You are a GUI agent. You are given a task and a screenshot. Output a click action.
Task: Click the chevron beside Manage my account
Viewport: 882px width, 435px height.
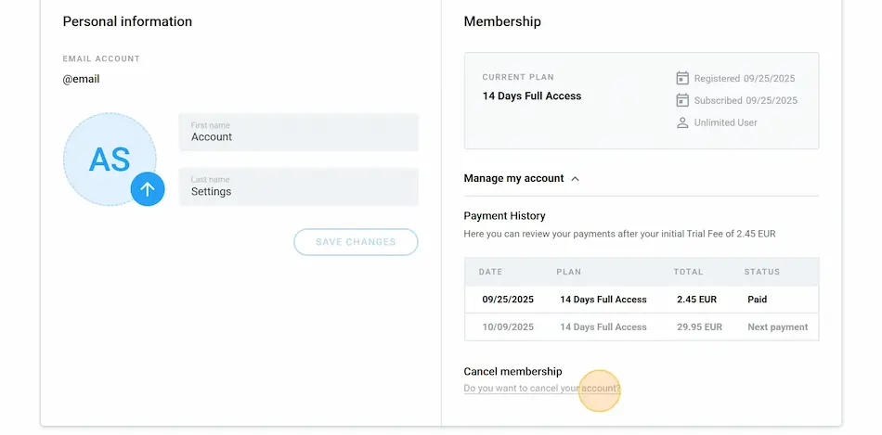(576, 178)
